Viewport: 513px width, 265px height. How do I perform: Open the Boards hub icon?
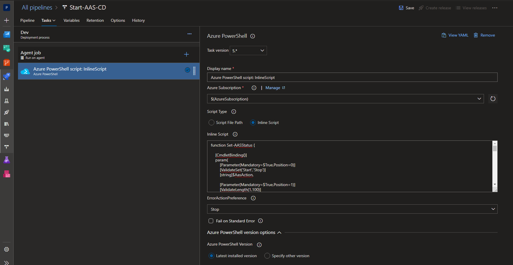pos(6,48)
